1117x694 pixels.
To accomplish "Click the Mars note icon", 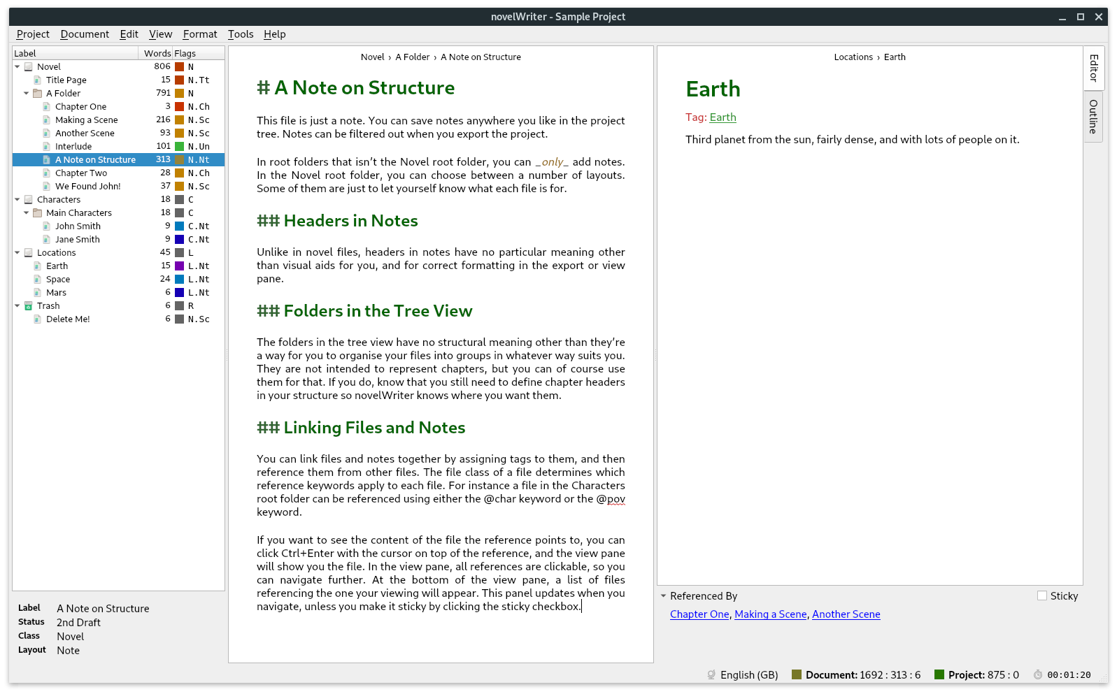I will pyautogui.click(x=38, y=293).
